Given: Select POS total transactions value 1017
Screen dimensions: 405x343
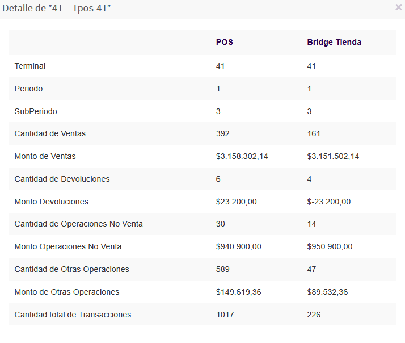Looking at the screenshot, I should pyautogui.click(x=225, y=315).
